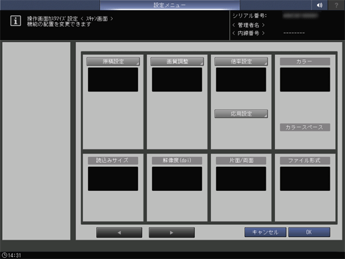Open the help question mark icon
345x259 pixels.
336,5
